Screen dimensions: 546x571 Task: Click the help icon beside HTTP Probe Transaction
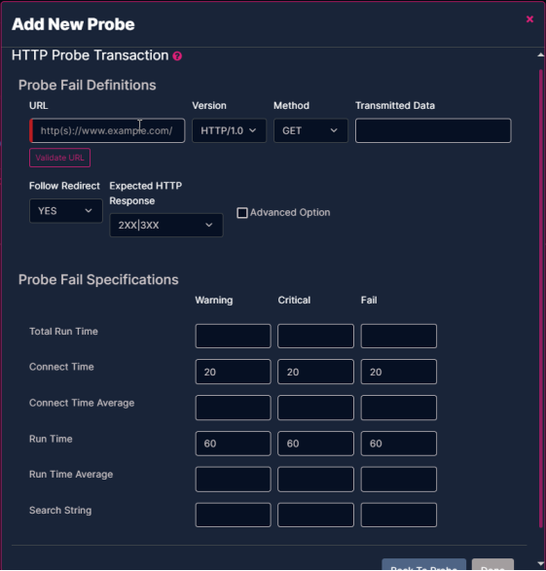[x=177, y=56]
